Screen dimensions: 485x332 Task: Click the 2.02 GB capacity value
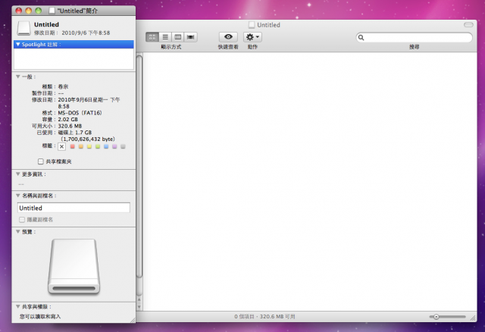pos(68,120)
